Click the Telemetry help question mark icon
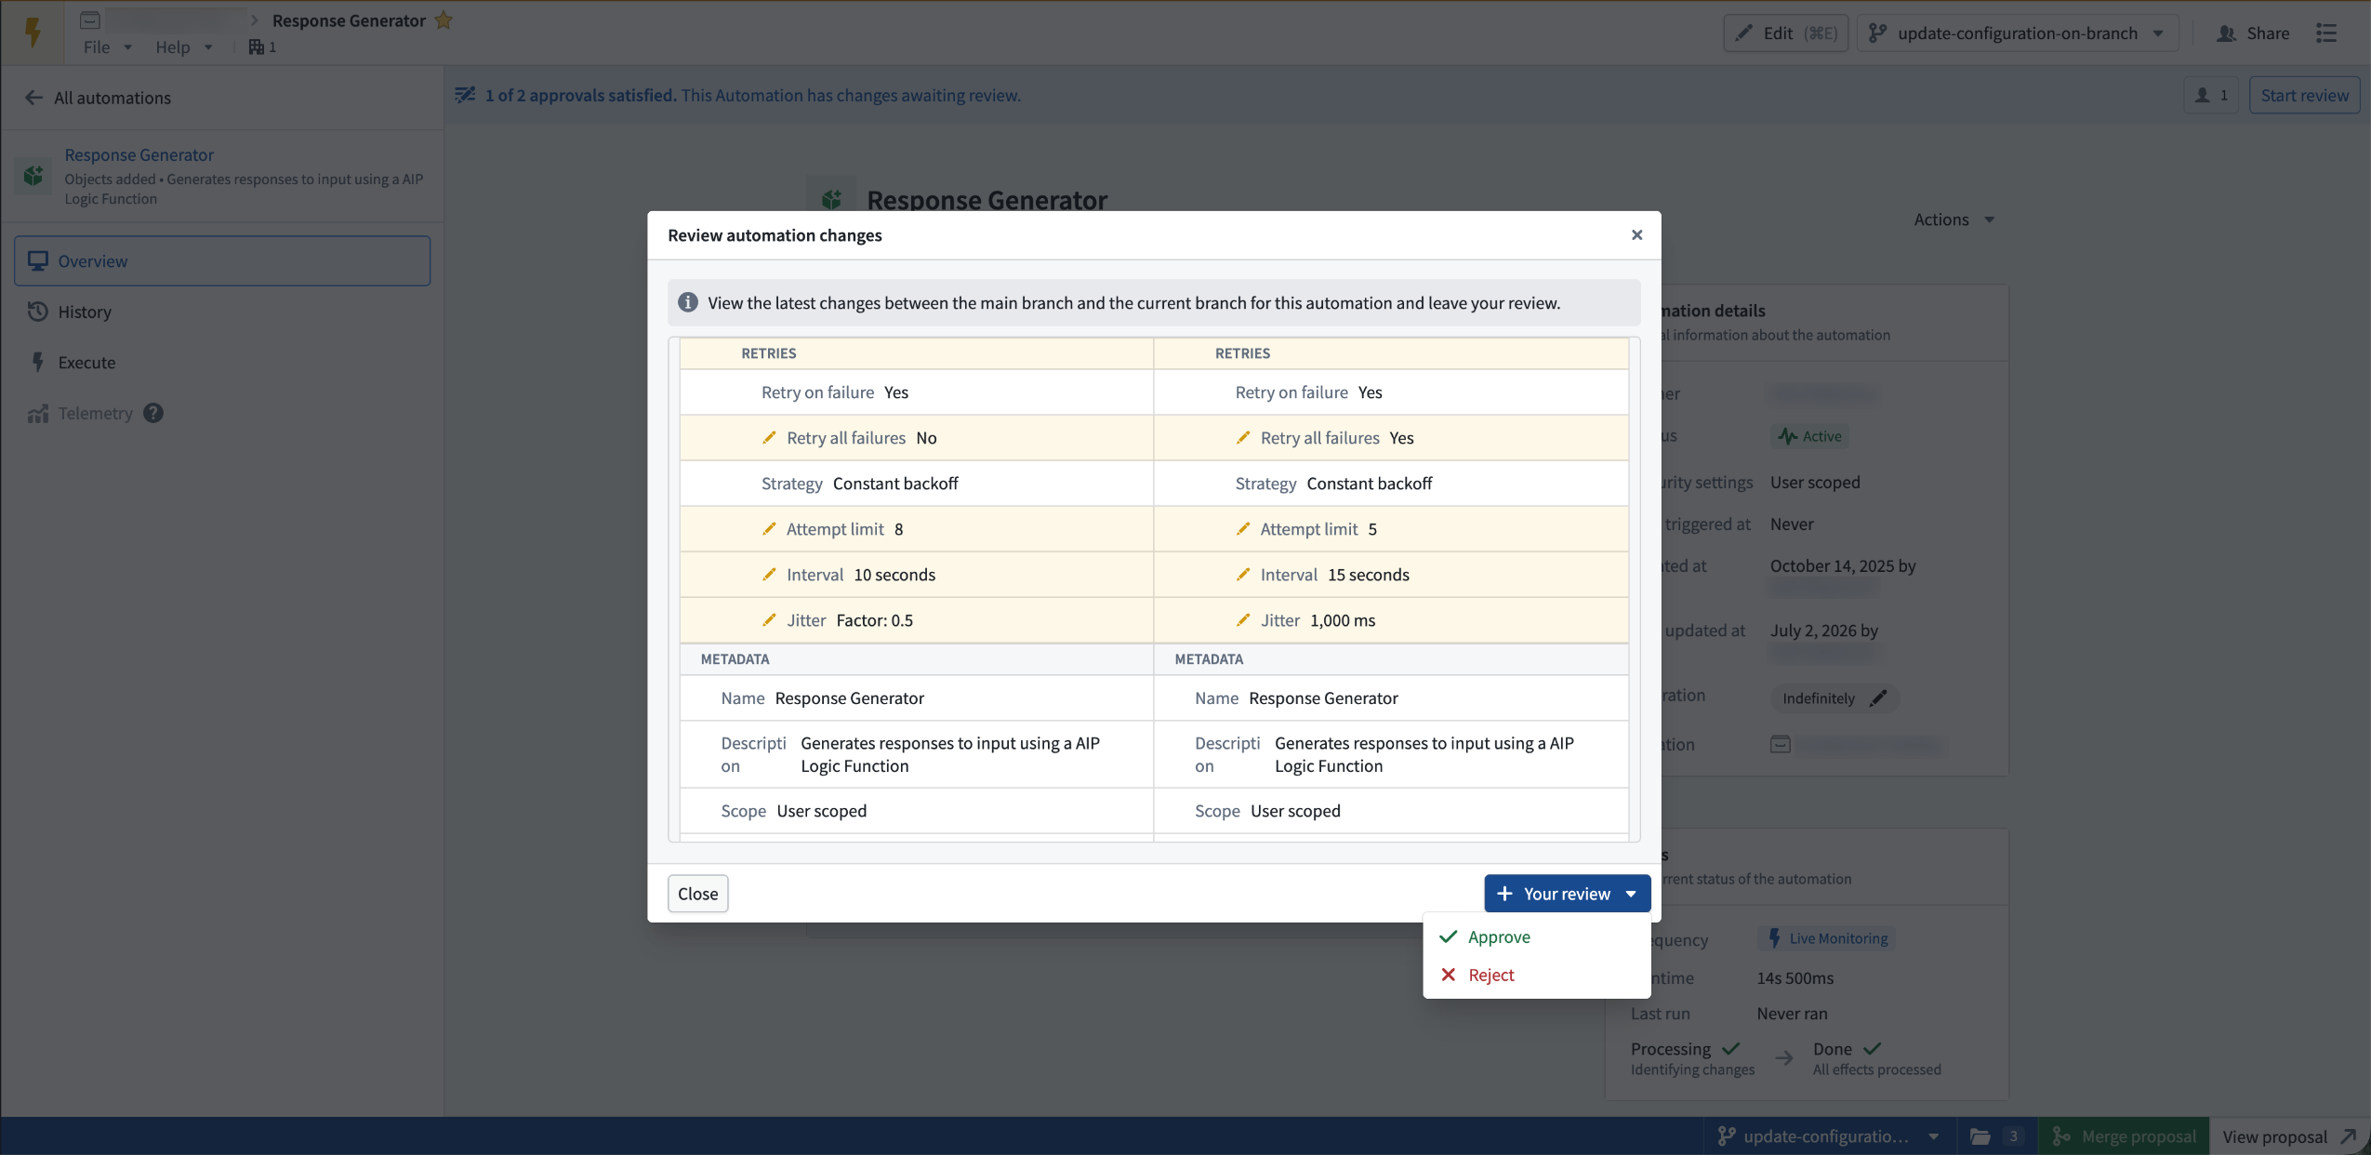 click(x=153, y=413)
